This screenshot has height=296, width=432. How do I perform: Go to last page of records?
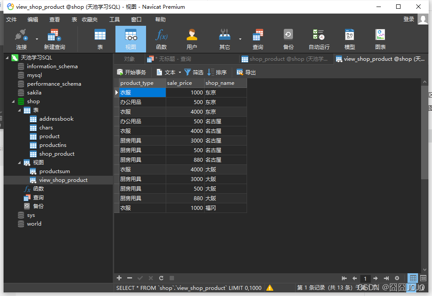[386, 279]
